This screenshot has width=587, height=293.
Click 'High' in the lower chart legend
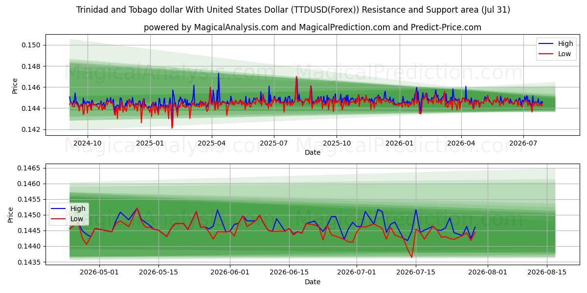pyautogui.click(x=78, y=209)
